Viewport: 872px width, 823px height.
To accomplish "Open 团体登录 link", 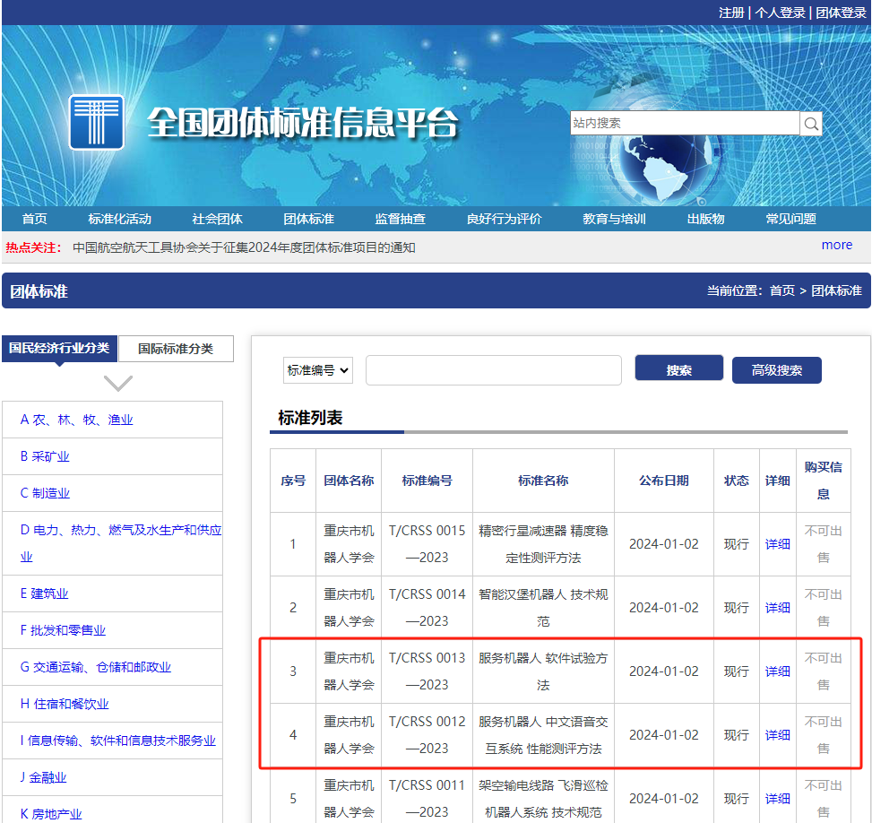I will pyautogui.click(x=841, y=13).
